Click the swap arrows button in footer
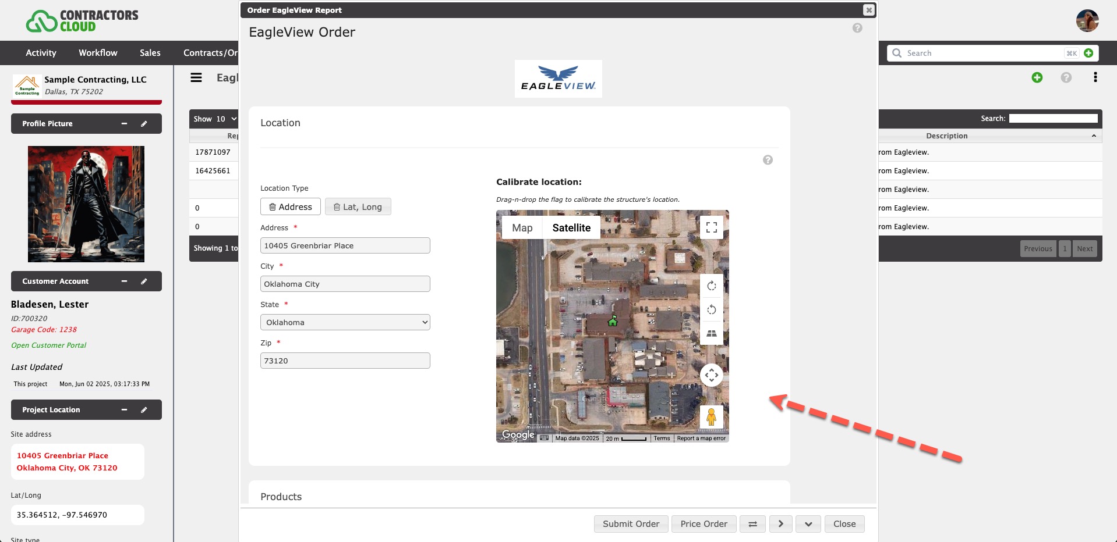Image resolution: width=1117 pixels, height=542 pixels. click(x=752, y=524)
